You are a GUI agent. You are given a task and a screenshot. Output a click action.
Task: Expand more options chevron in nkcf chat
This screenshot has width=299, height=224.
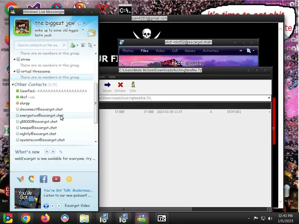tap(241, 51)
